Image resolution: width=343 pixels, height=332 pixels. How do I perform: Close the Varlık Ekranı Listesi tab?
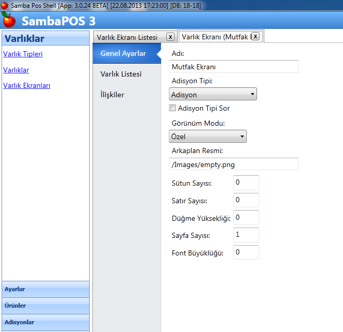coord(170,37)
